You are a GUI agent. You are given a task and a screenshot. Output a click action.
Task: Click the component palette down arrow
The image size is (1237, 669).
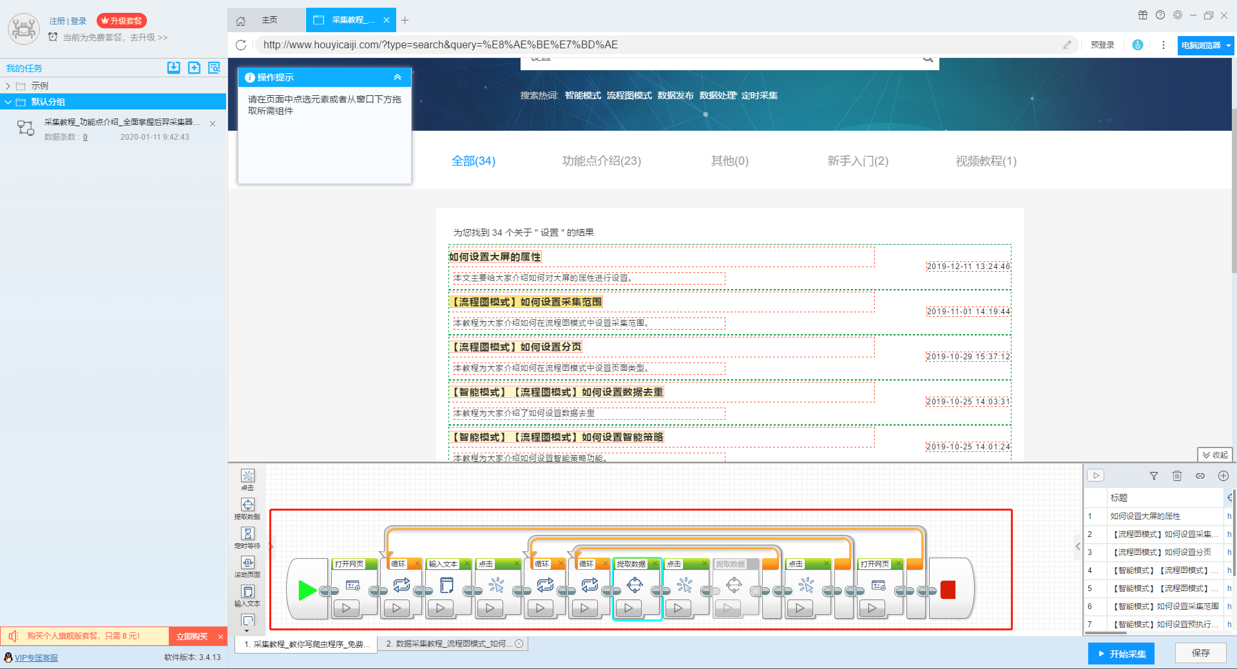click(x=247, y=631)
